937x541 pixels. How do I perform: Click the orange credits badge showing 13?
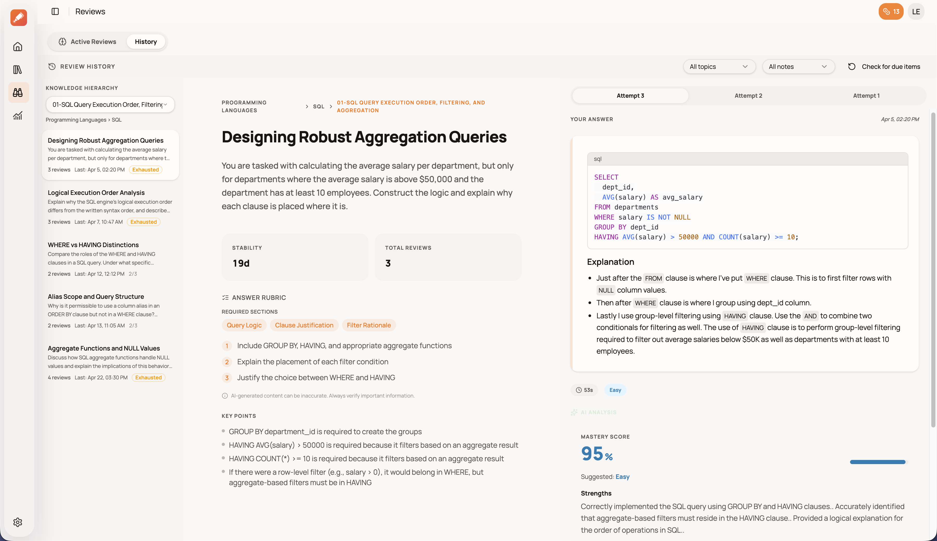tap(890, 11)
